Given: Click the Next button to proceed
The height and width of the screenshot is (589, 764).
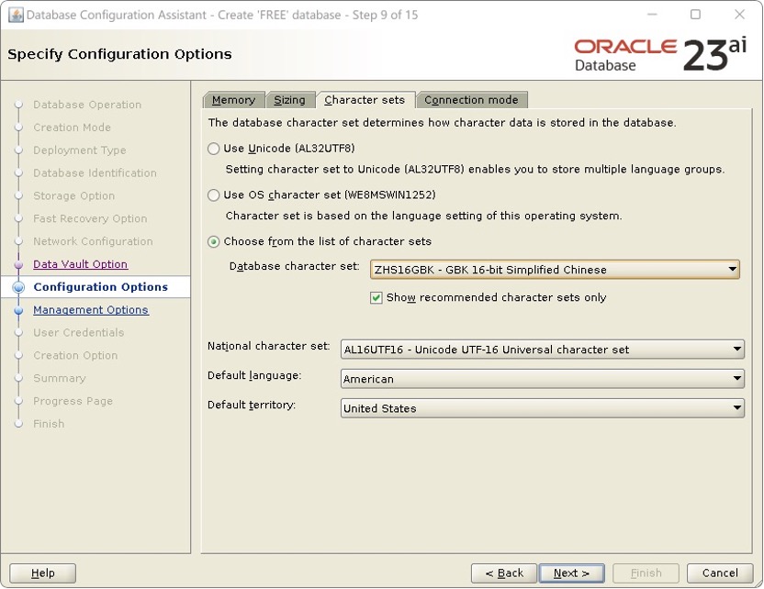Looking at the screenshot, I should click(x=571, y=572).
